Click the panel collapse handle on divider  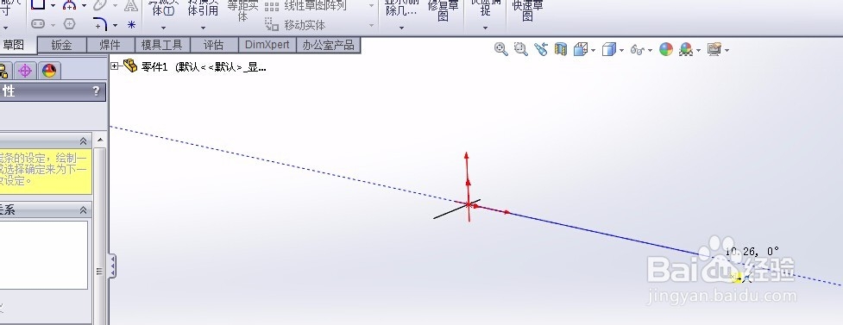(112, 266)
